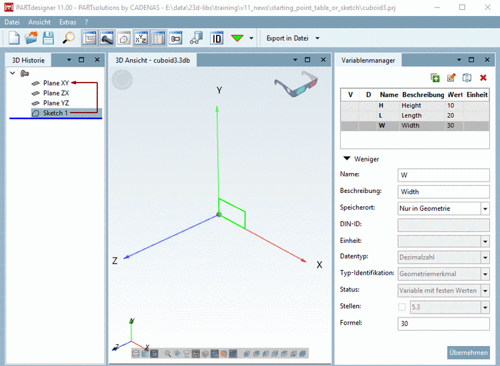
Task: Click the last view-cube orientation icon
Action: [x=303, y=353]
